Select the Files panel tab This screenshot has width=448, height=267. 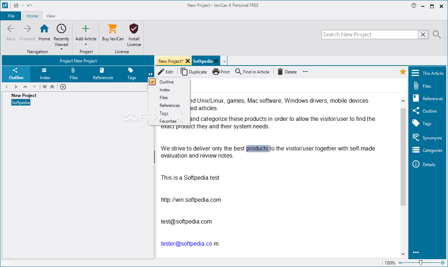74,74
